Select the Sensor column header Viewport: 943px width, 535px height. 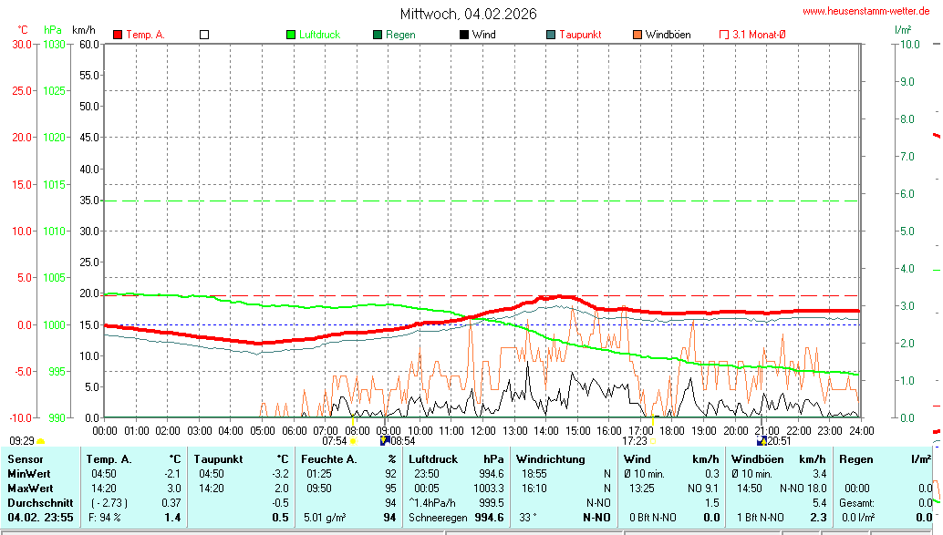point(26,459)
